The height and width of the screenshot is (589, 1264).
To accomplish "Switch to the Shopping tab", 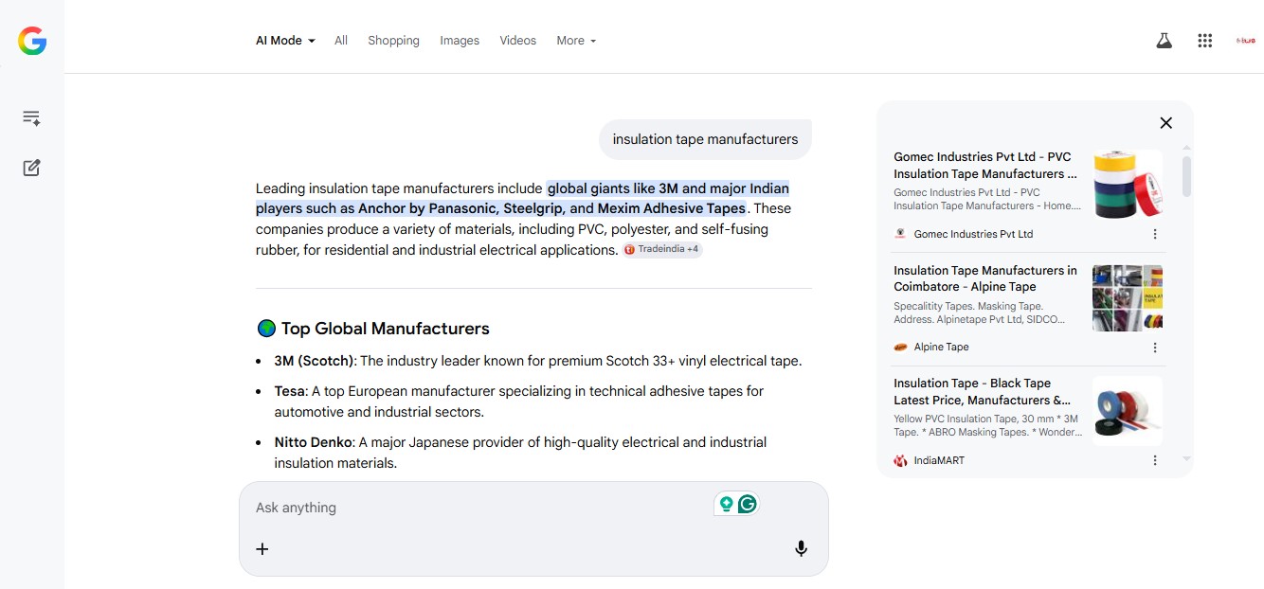I will click(393, 41).
